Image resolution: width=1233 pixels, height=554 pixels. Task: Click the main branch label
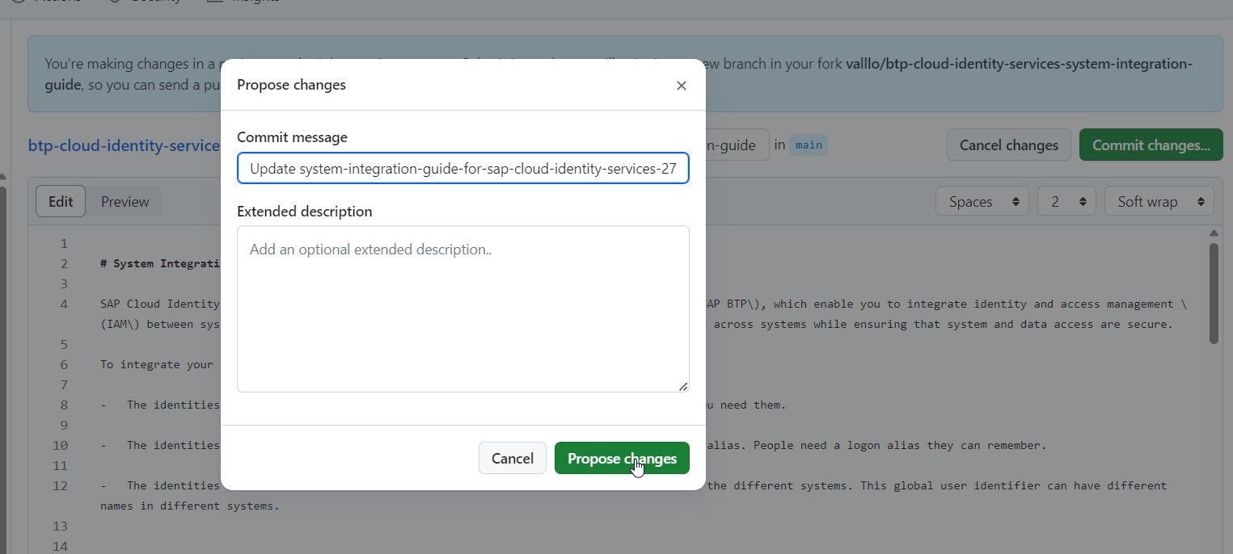(x=808, y=145)
